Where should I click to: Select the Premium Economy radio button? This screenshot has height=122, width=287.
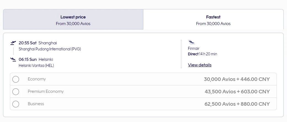point(16,92)
